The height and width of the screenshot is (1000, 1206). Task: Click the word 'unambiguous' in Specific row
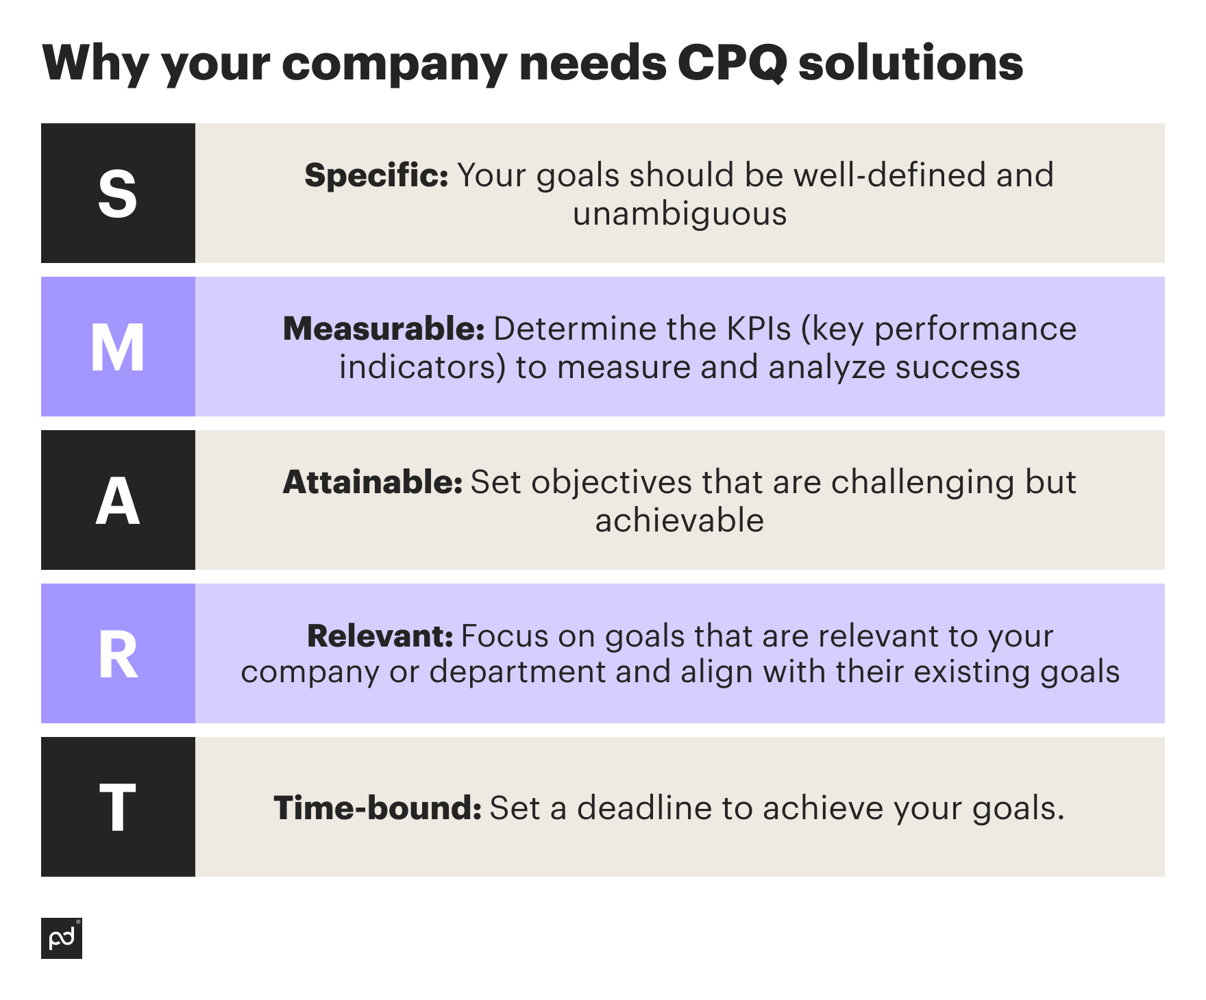pos(680,214)
